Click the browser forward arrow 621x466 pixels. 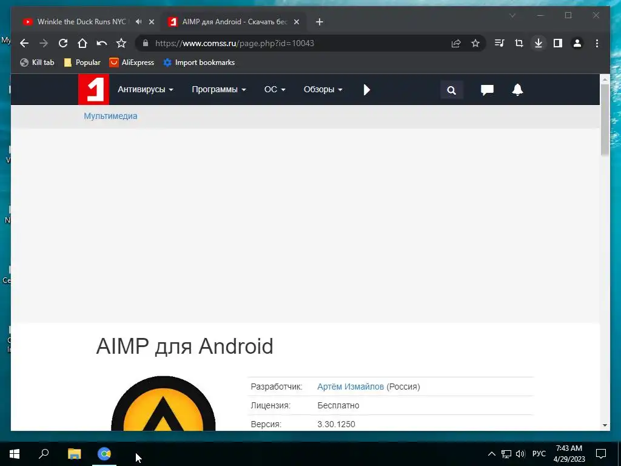[44, 43]
